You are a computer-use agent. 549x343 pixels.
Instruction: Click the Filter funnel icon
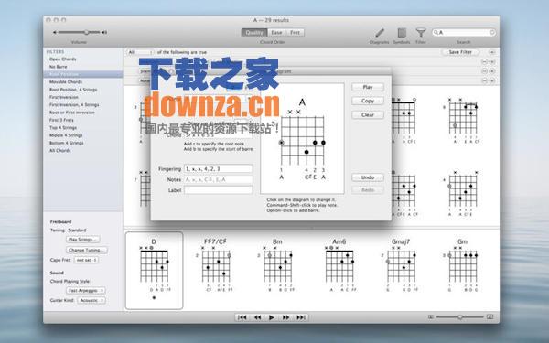(421, 33)
